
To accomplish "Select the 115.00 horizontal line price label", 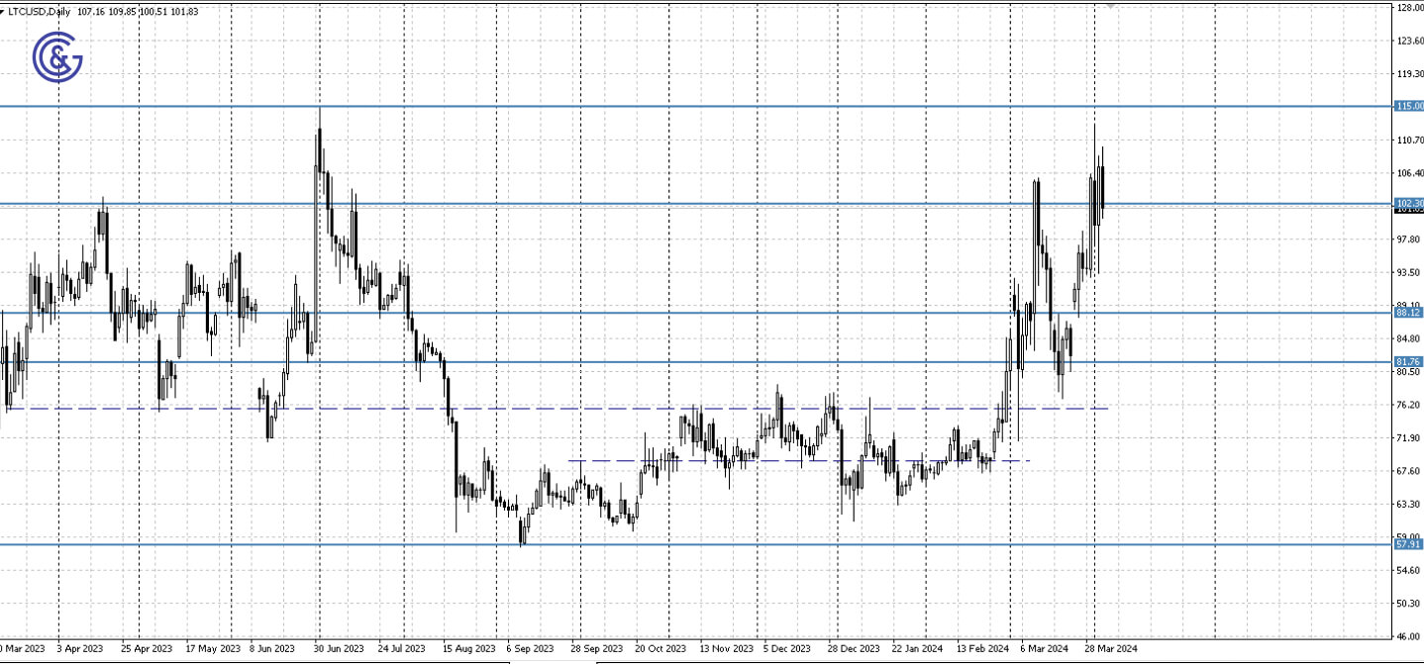I will [x=1408, y=106].
